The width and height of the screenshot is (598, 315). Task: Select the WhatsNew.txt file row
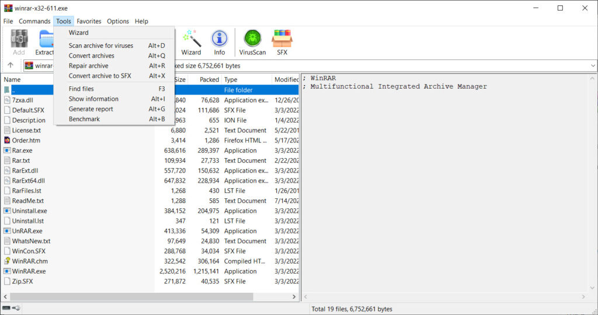[150, 241]
